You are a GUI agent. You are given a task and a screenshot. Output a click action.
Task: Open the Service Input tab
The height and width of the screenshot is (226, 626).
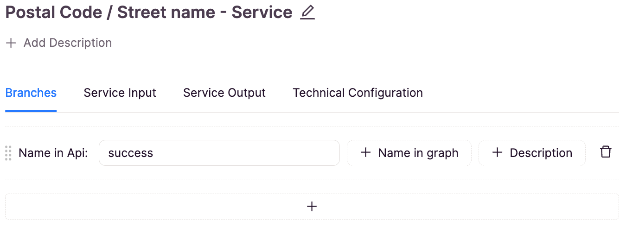pos(120,93)
